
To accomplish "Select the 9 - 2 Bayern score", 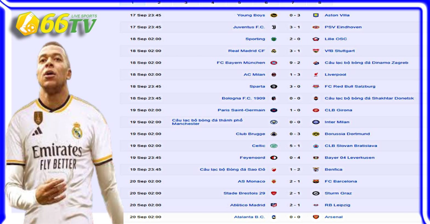I will [x=295, y=63].
